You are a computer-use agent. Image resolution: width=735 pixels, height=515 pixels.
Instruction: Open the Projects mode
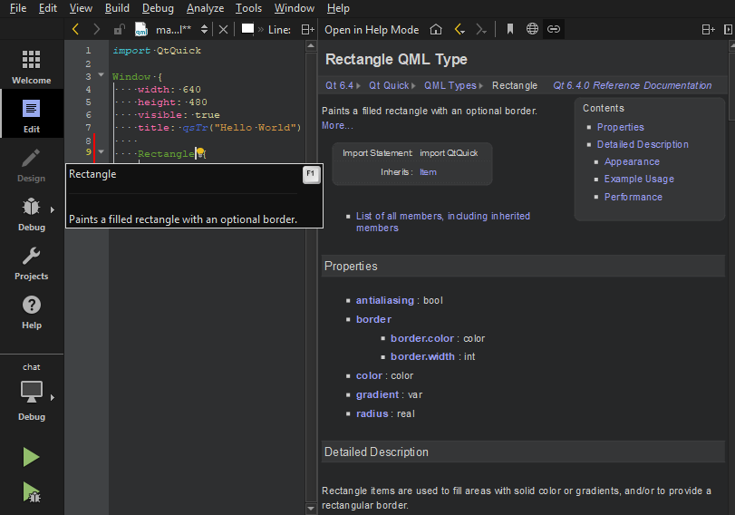click(x=31, y=263)
